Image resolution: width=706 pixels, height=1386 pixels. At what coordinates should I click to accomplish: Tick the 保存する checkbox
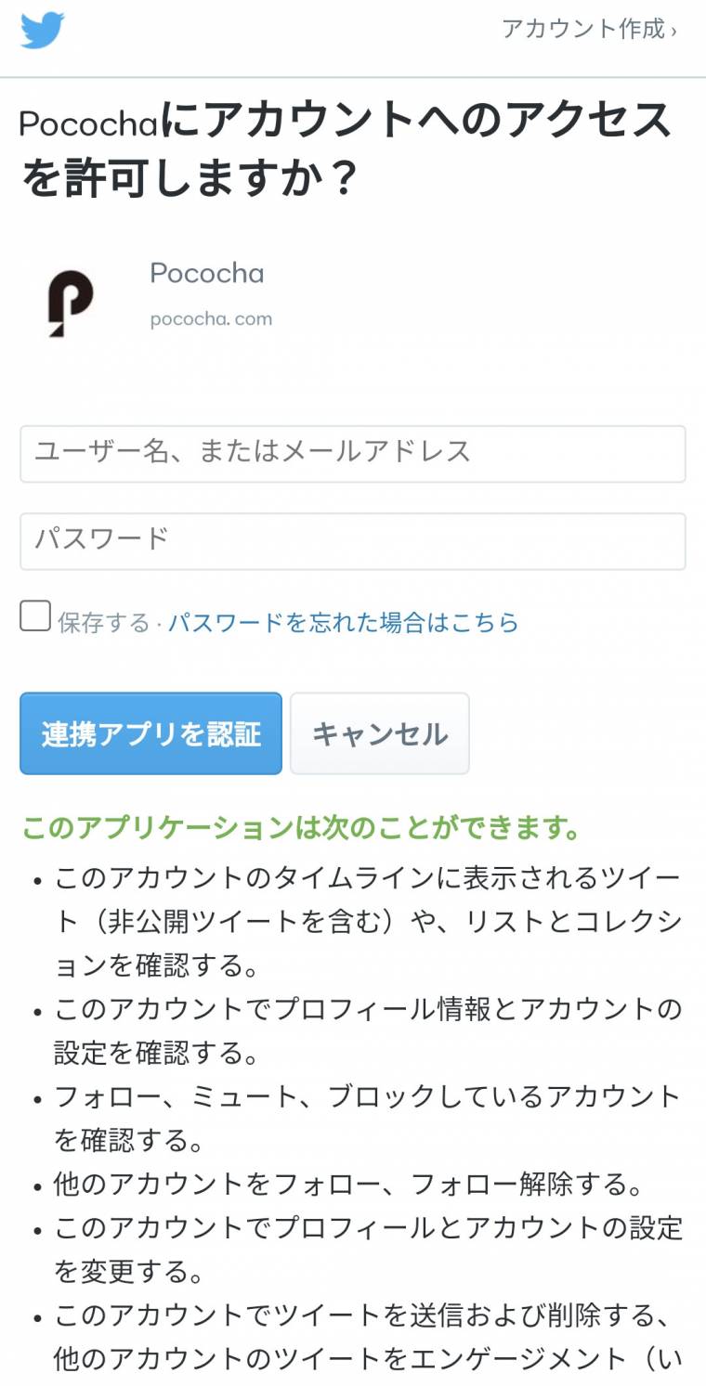click(x=35, y=616)
